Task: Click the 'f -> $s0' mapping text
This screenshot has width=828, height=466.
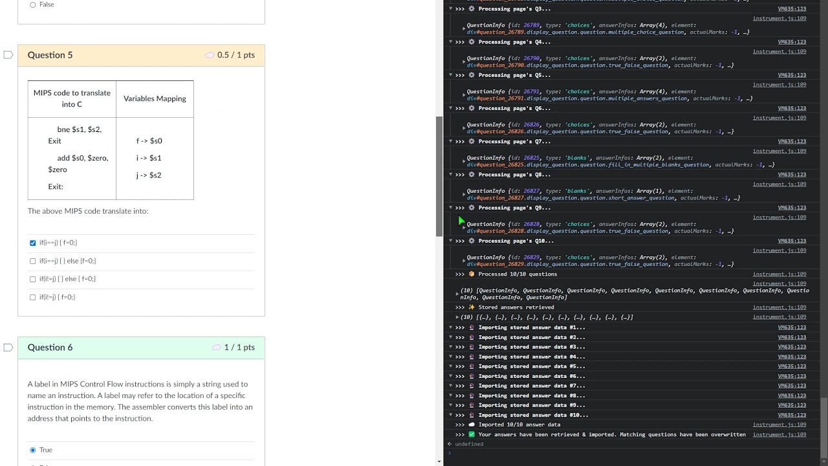Action: pos(149,140)
